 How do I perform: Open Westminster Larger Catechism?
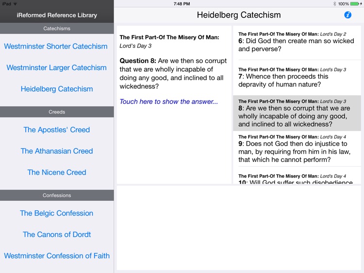57,67
